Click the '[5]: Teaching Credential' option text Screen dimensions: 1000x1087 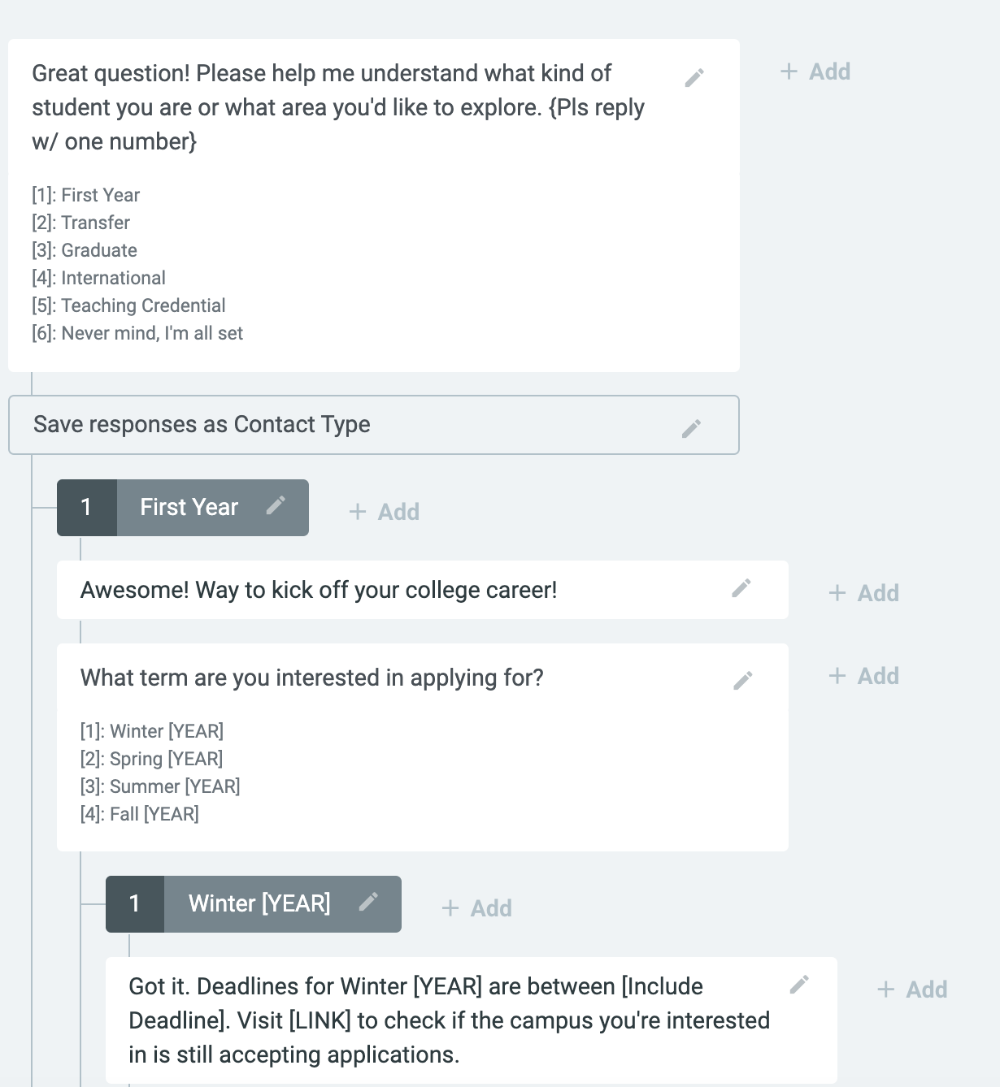click(x=128, y=305)
